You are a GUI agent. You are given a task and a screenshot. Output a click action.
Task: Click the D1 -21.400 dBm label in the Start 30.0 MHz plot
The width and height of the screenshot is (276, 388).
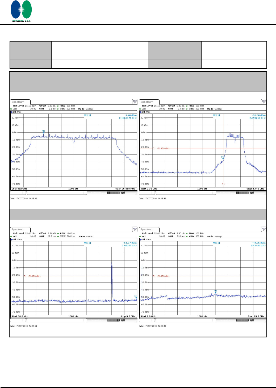point(32,276)
